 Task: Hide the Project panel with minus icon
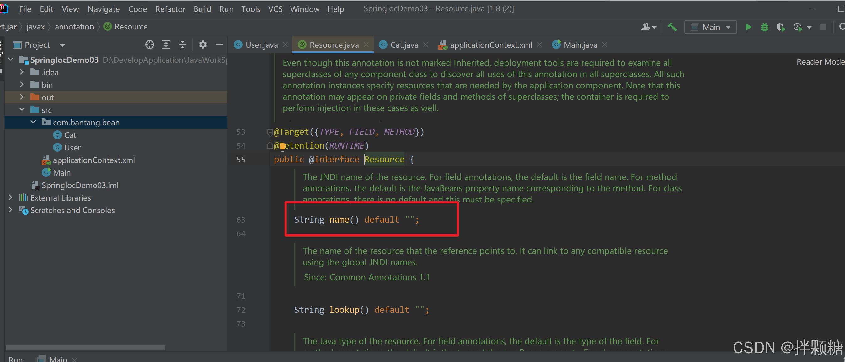pyautogui.click(x=219, y=45)
